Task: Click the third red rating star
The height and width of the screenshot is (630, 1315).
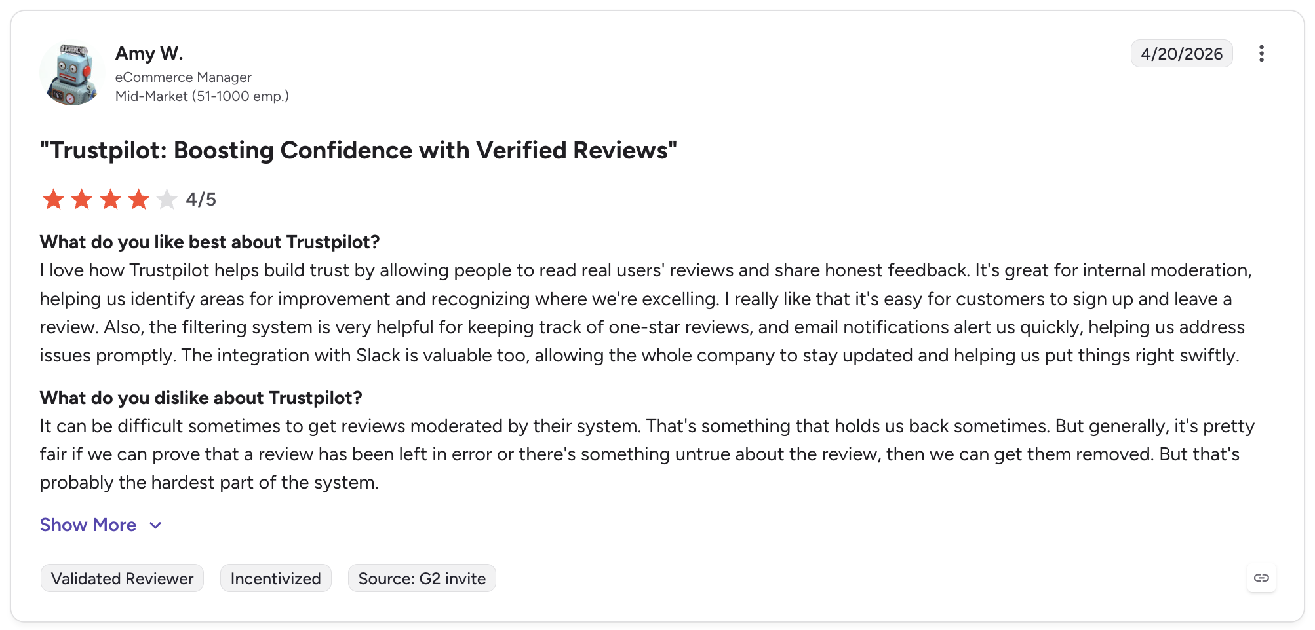Action: pyautogui.click(x=110, y=199)
